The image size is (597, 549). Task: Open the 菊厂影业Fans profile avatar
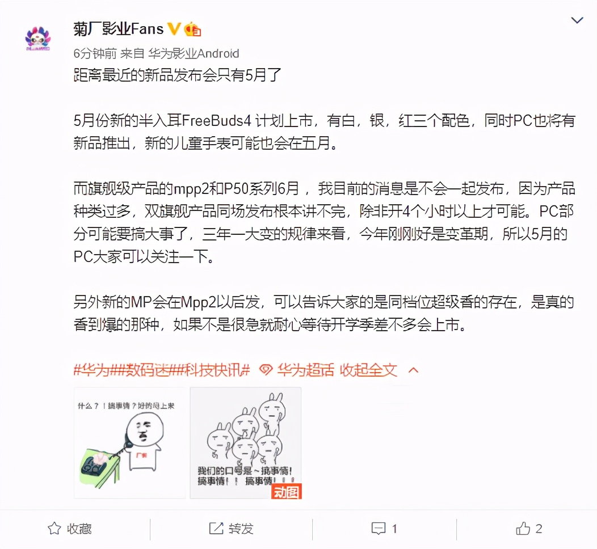click(x=37, y=38)
